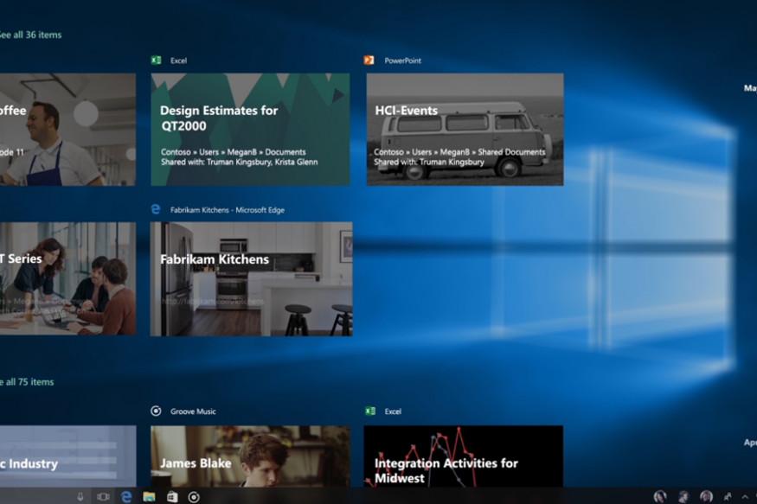This screenshot has height=504, width=757.
Task: Open the James Blake music card
Action: [250, 456]
